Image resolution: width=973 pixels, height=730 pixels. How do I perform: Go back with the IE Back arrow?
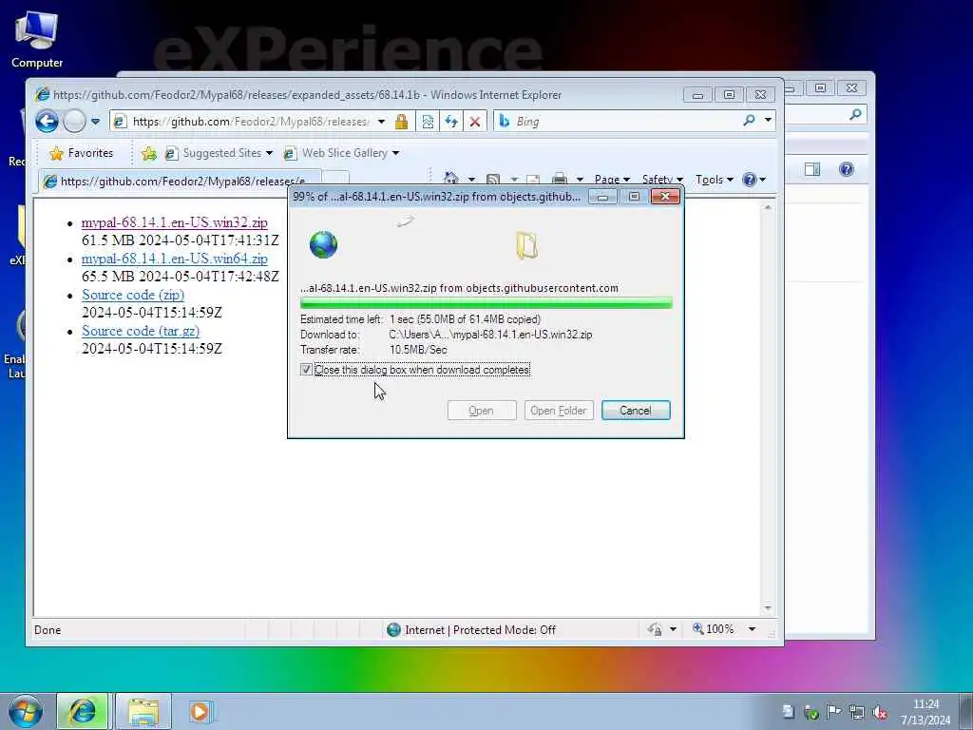(x=47, y=121)
